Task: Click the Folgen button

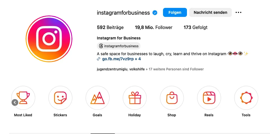Action: coord(175,12)
